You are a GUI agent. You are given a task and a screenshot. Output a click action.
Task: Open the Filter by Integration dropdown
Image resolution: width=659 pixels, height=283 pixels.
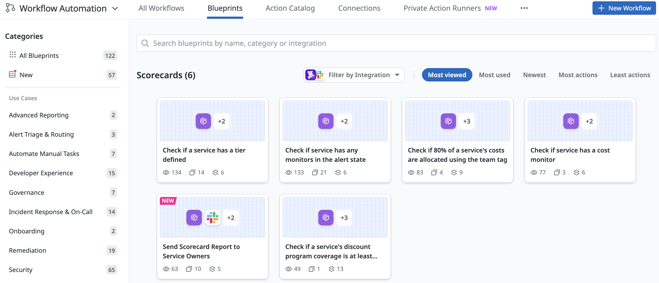coord(354,75)
